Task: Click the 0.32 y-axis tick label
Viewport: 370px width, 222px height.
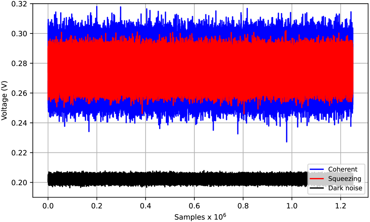Action: pos(19,4)
